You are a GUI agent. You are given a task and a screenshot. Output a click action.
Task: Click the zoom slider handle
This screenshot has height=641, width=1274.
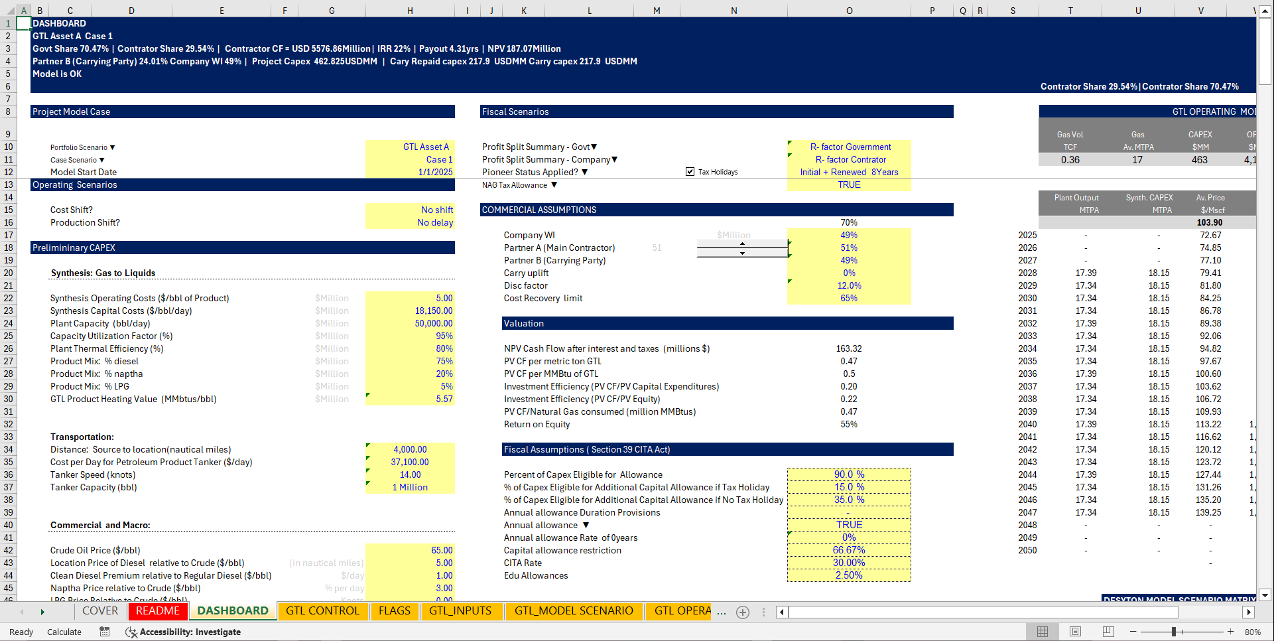(x=1174, y=632)
